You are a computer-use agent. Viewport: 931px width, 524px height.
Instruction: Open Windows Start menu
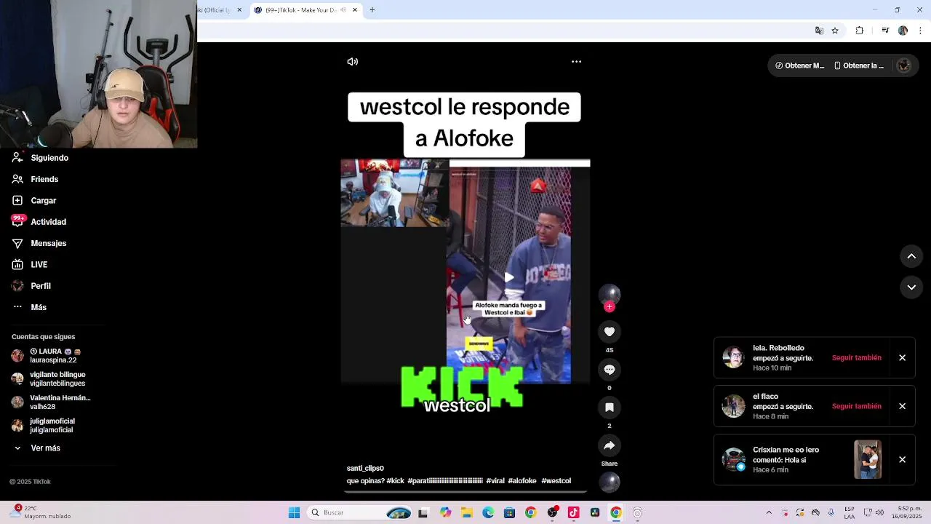[x=294, y=513]
